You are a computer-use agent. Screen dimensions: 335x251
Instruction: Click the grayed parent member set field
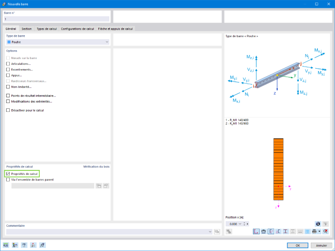click(x=53, y=186)
